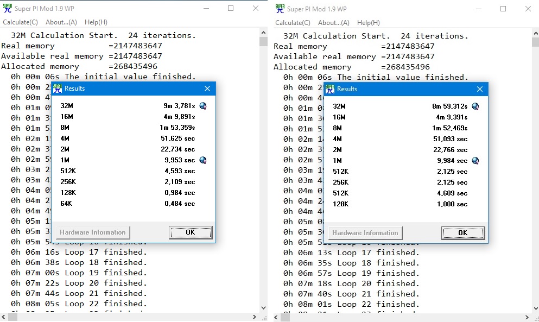The width and height of the screenshot is (539, 322).
Task: Click globe icon beside 9,984 sec result
Action: (x=475, y=161)
